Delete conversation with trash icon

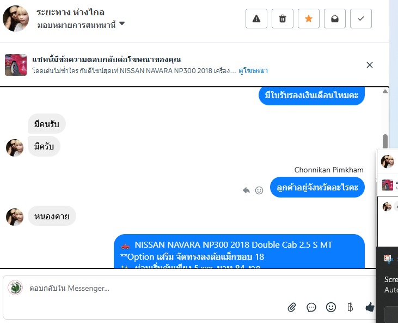282,19
